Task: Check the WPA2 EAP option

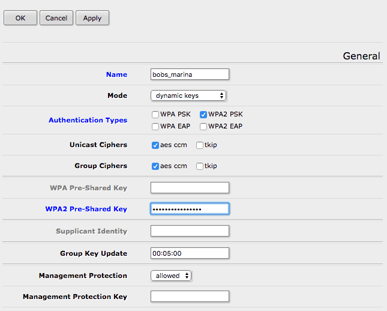Action: click(x=203, y=127)
